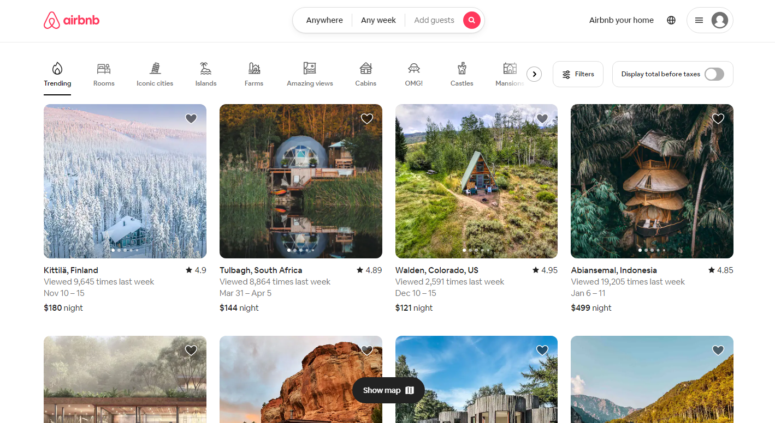Open the Tulbagh, South Africa listing title

point(261,270)
